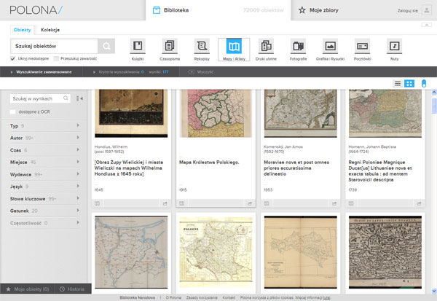Image resolution: width=437 pixels, height=301 pixels.
Task: Switch to the Obiekty tab
Action: click(x=22, y=30)
